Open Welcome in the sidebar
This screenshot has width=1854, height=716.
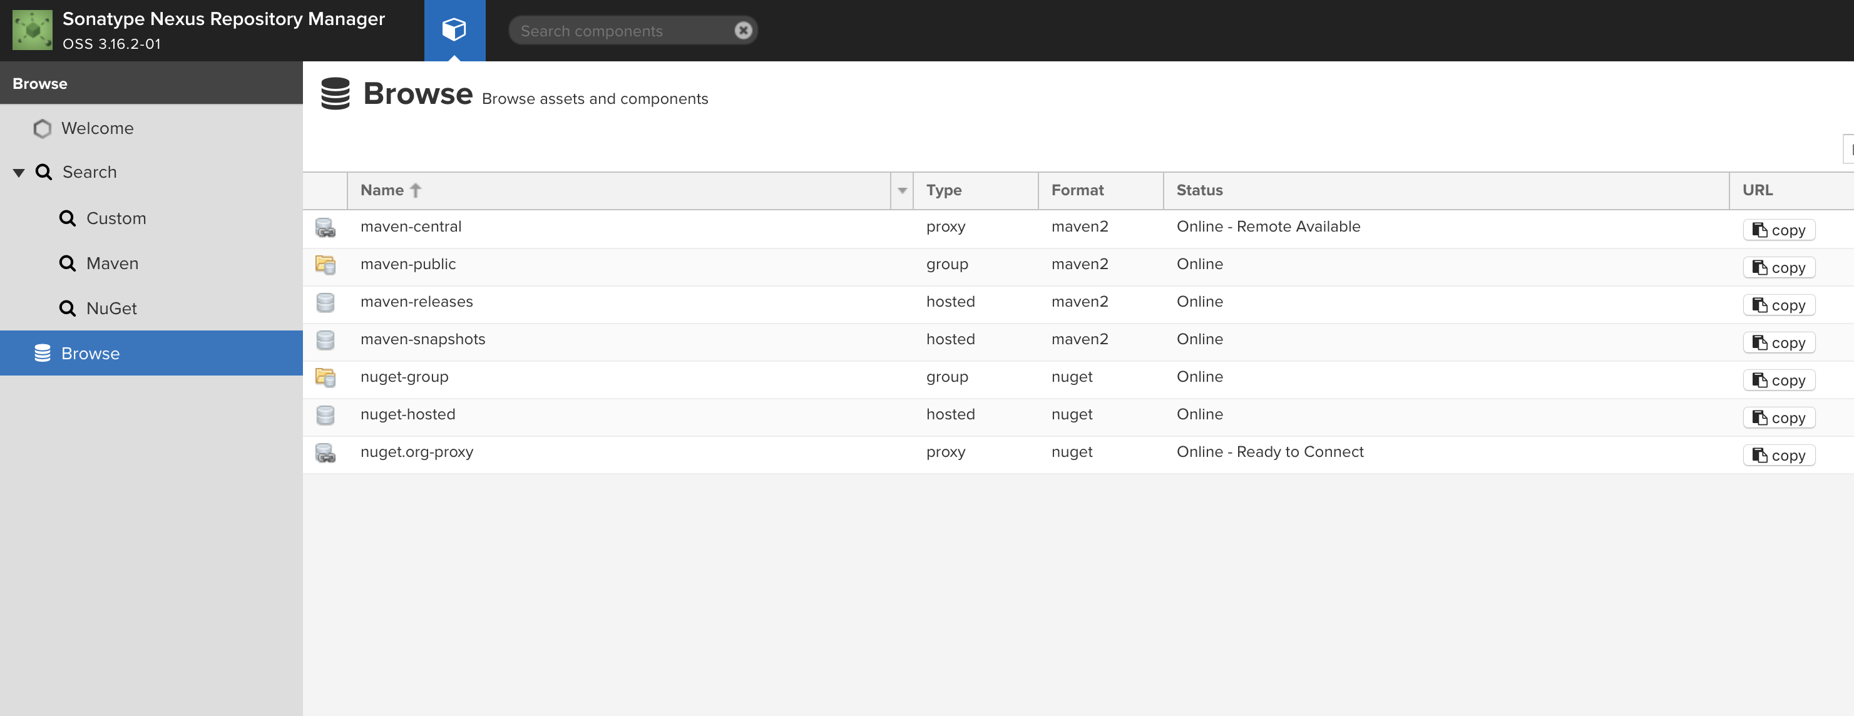point(97,128)
